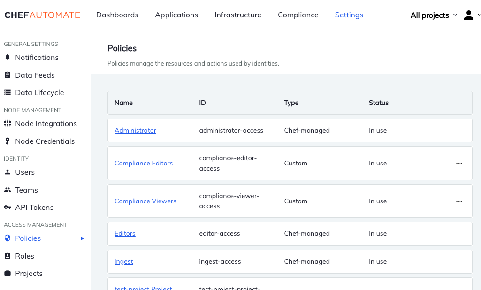
Task: Select Data Lifecycle in sidebar
Action: (x=39, y=92)
